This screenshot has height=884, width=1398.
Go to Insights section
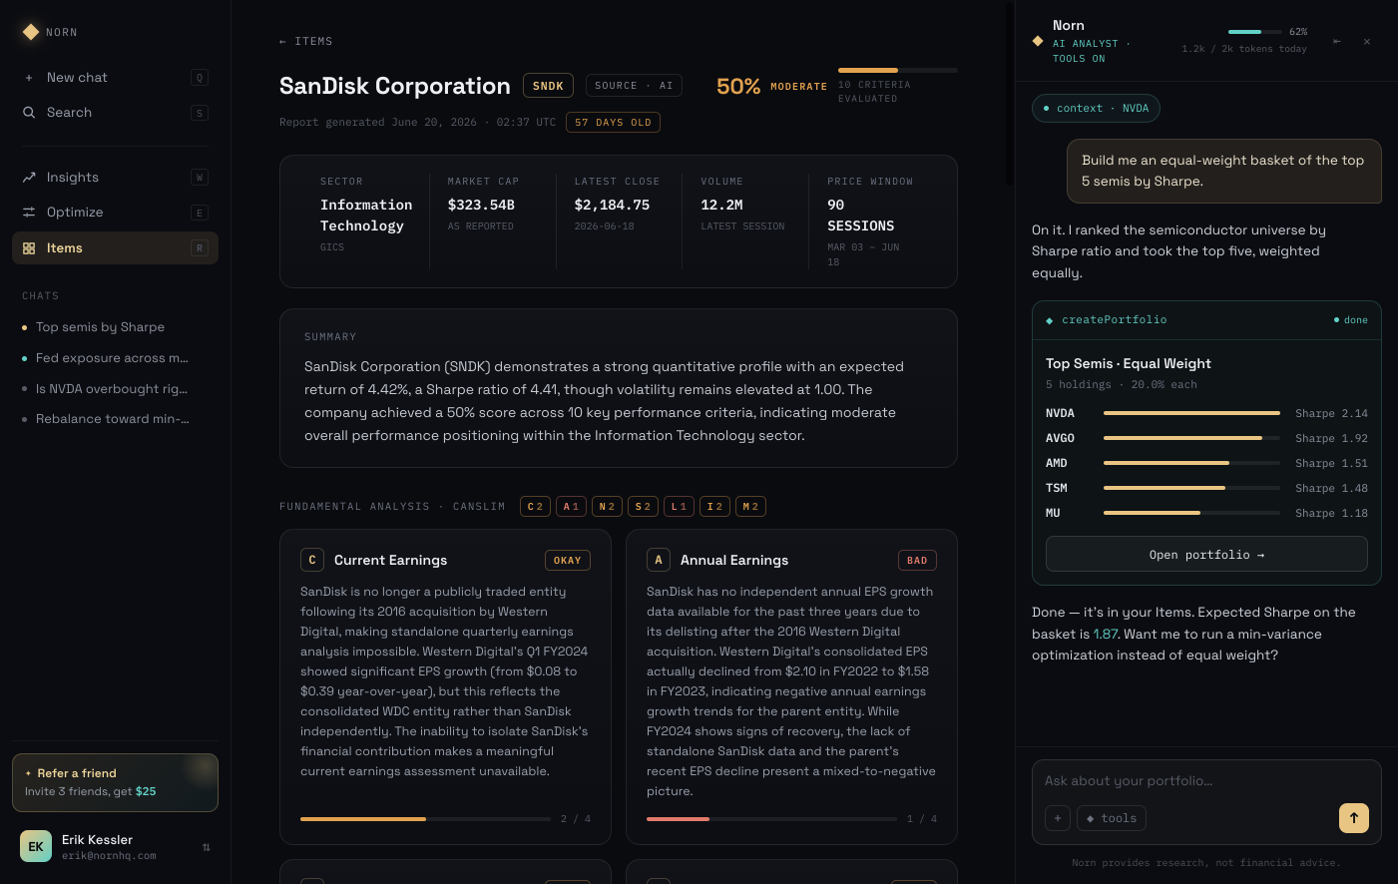[115, 178]
